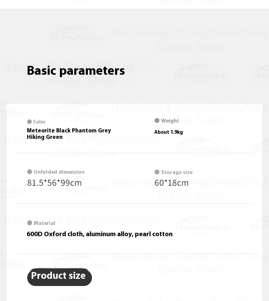
Task: Click the About 1.9kg weight value
Action: tap(169, 132)
